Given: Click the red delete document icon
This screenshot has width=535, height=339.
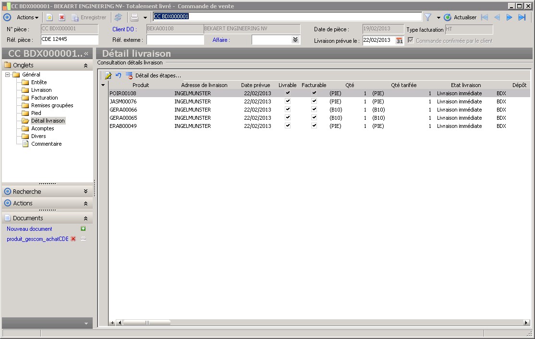Looking at the screenshot, I should click(x=61, y=17).
